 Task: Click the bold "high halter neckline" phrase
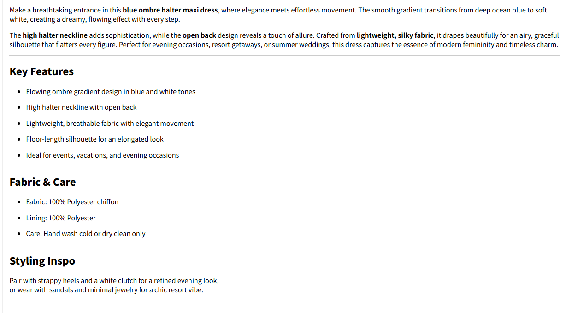click(x=55, y=35)
